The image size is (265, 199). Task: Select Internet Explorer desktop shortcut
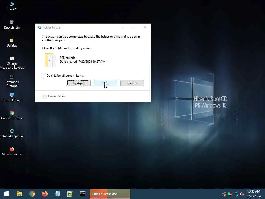pos(12,133)
